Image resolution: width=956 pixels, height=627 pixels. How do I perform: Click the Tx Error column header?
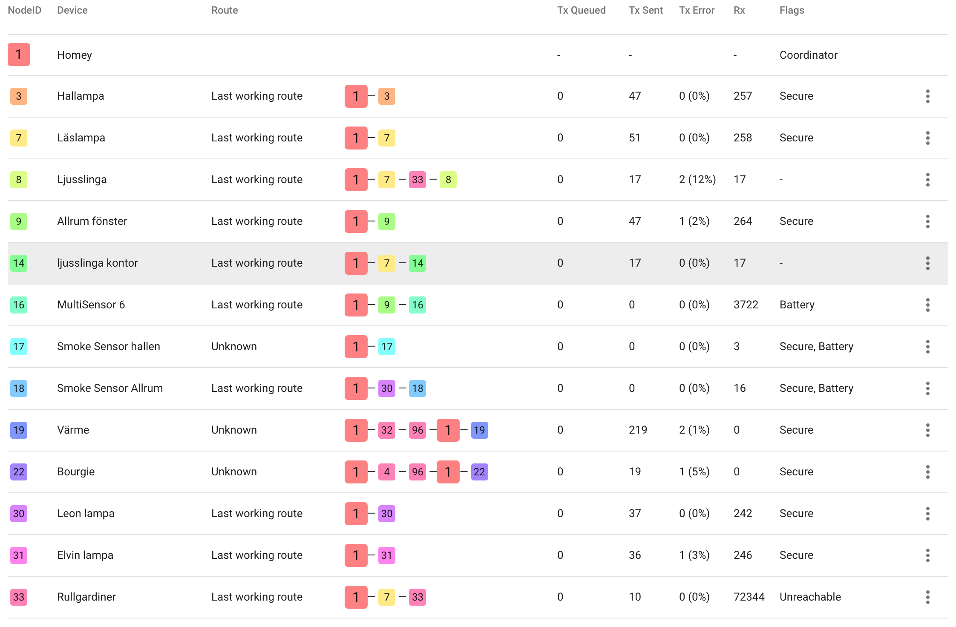697,10
